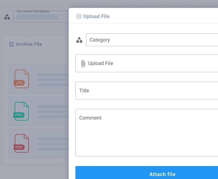Select the JPG file icon in Archive File

coord(21,79)
